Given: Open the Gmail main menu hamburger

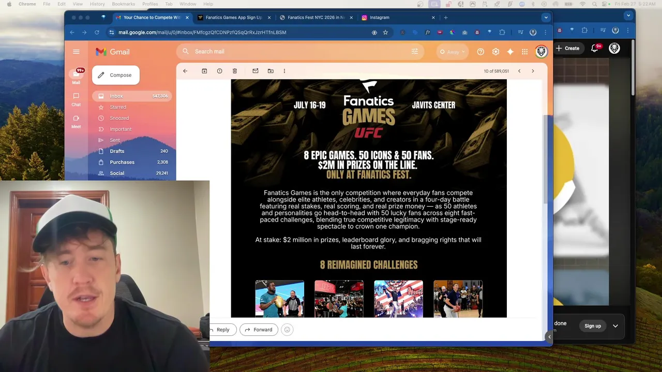Looking at the screenshot, I should [x=76, y=52].
